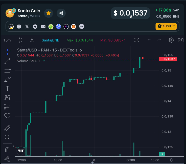Click the Santa Coin token logo
The height and width of the screenshot is (164, 186).
coord(10,13)
